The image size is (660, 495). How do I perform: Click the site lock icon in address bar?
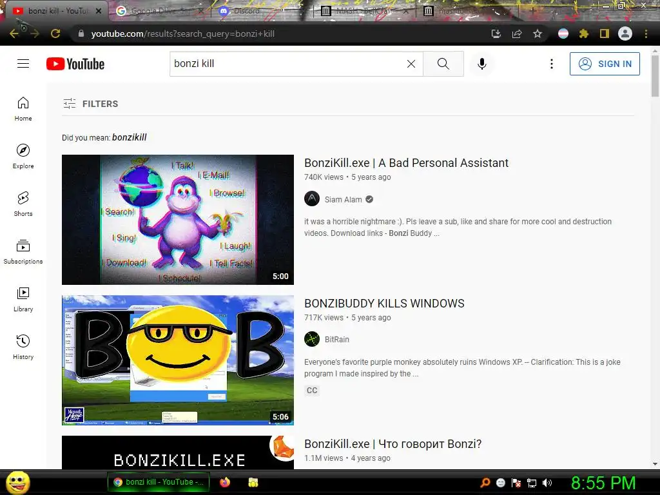(x=81, y=34)
